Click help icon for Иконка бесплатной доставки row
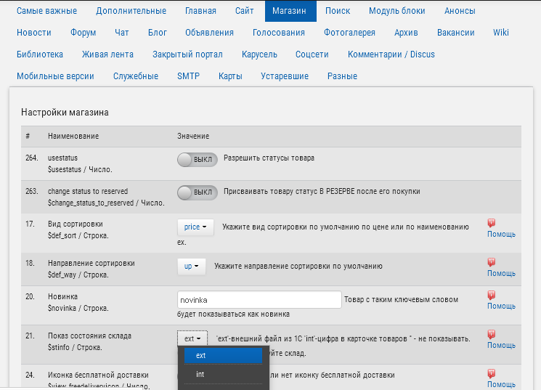 click(x=492, y=373)
